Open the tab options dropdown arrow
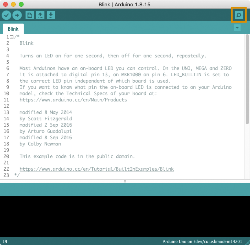 (x=237, y=28)
